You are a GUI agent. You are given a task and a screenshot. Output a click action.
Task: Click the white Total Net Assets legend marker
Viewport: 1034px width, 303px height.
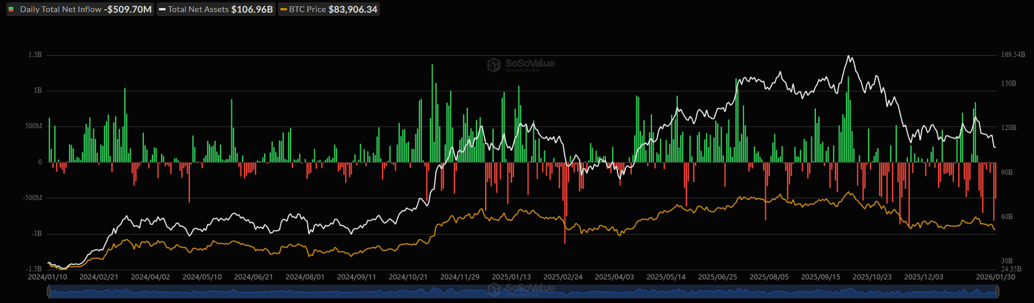tap(162, 9)
